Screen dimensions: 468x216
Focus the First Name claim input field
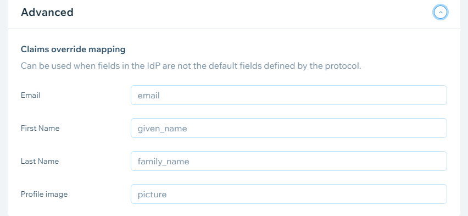[x=288, y=128]
